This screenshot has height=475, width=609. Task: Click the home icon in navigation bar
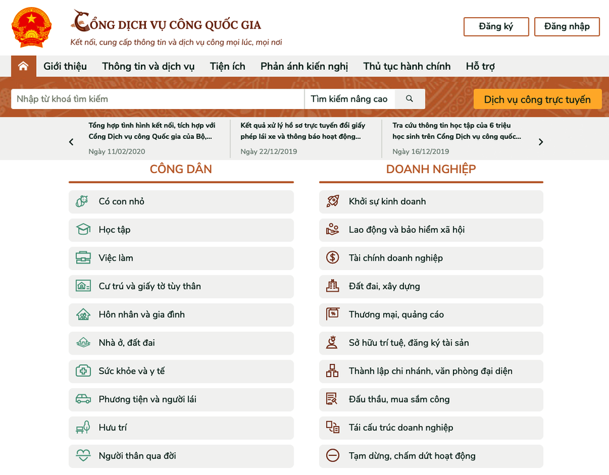(x=23, y=66)
